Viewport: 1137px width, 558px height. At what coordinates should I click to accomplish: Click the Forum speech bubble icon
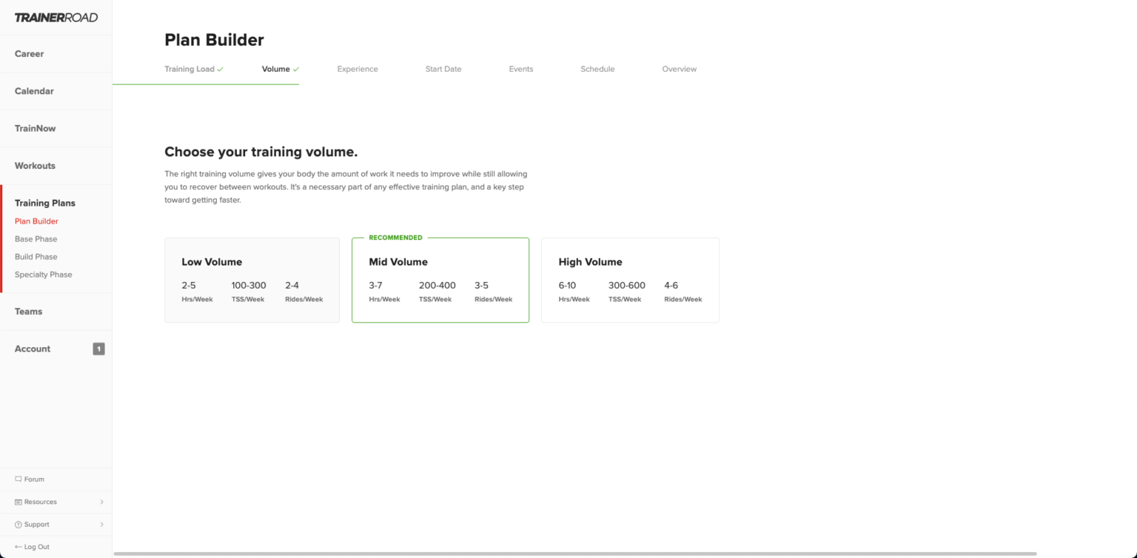tap(19, 479)
